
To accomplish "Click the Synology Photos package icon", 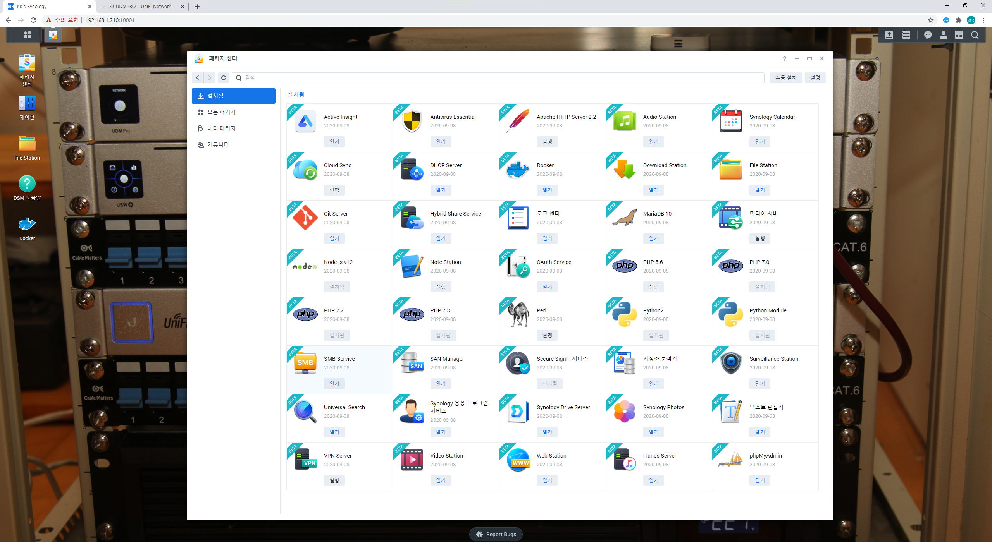I will coord(624,411).
